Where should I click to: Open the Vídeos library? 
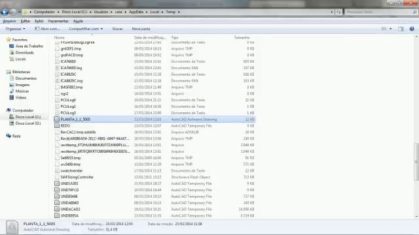20,97
